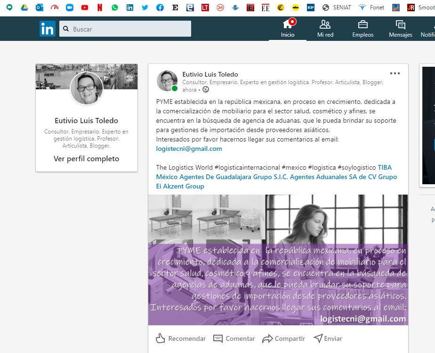The height and width of the screenshot is (353, 435).
Task: Open the Twitter bookmark
Action: coord(145,8)
